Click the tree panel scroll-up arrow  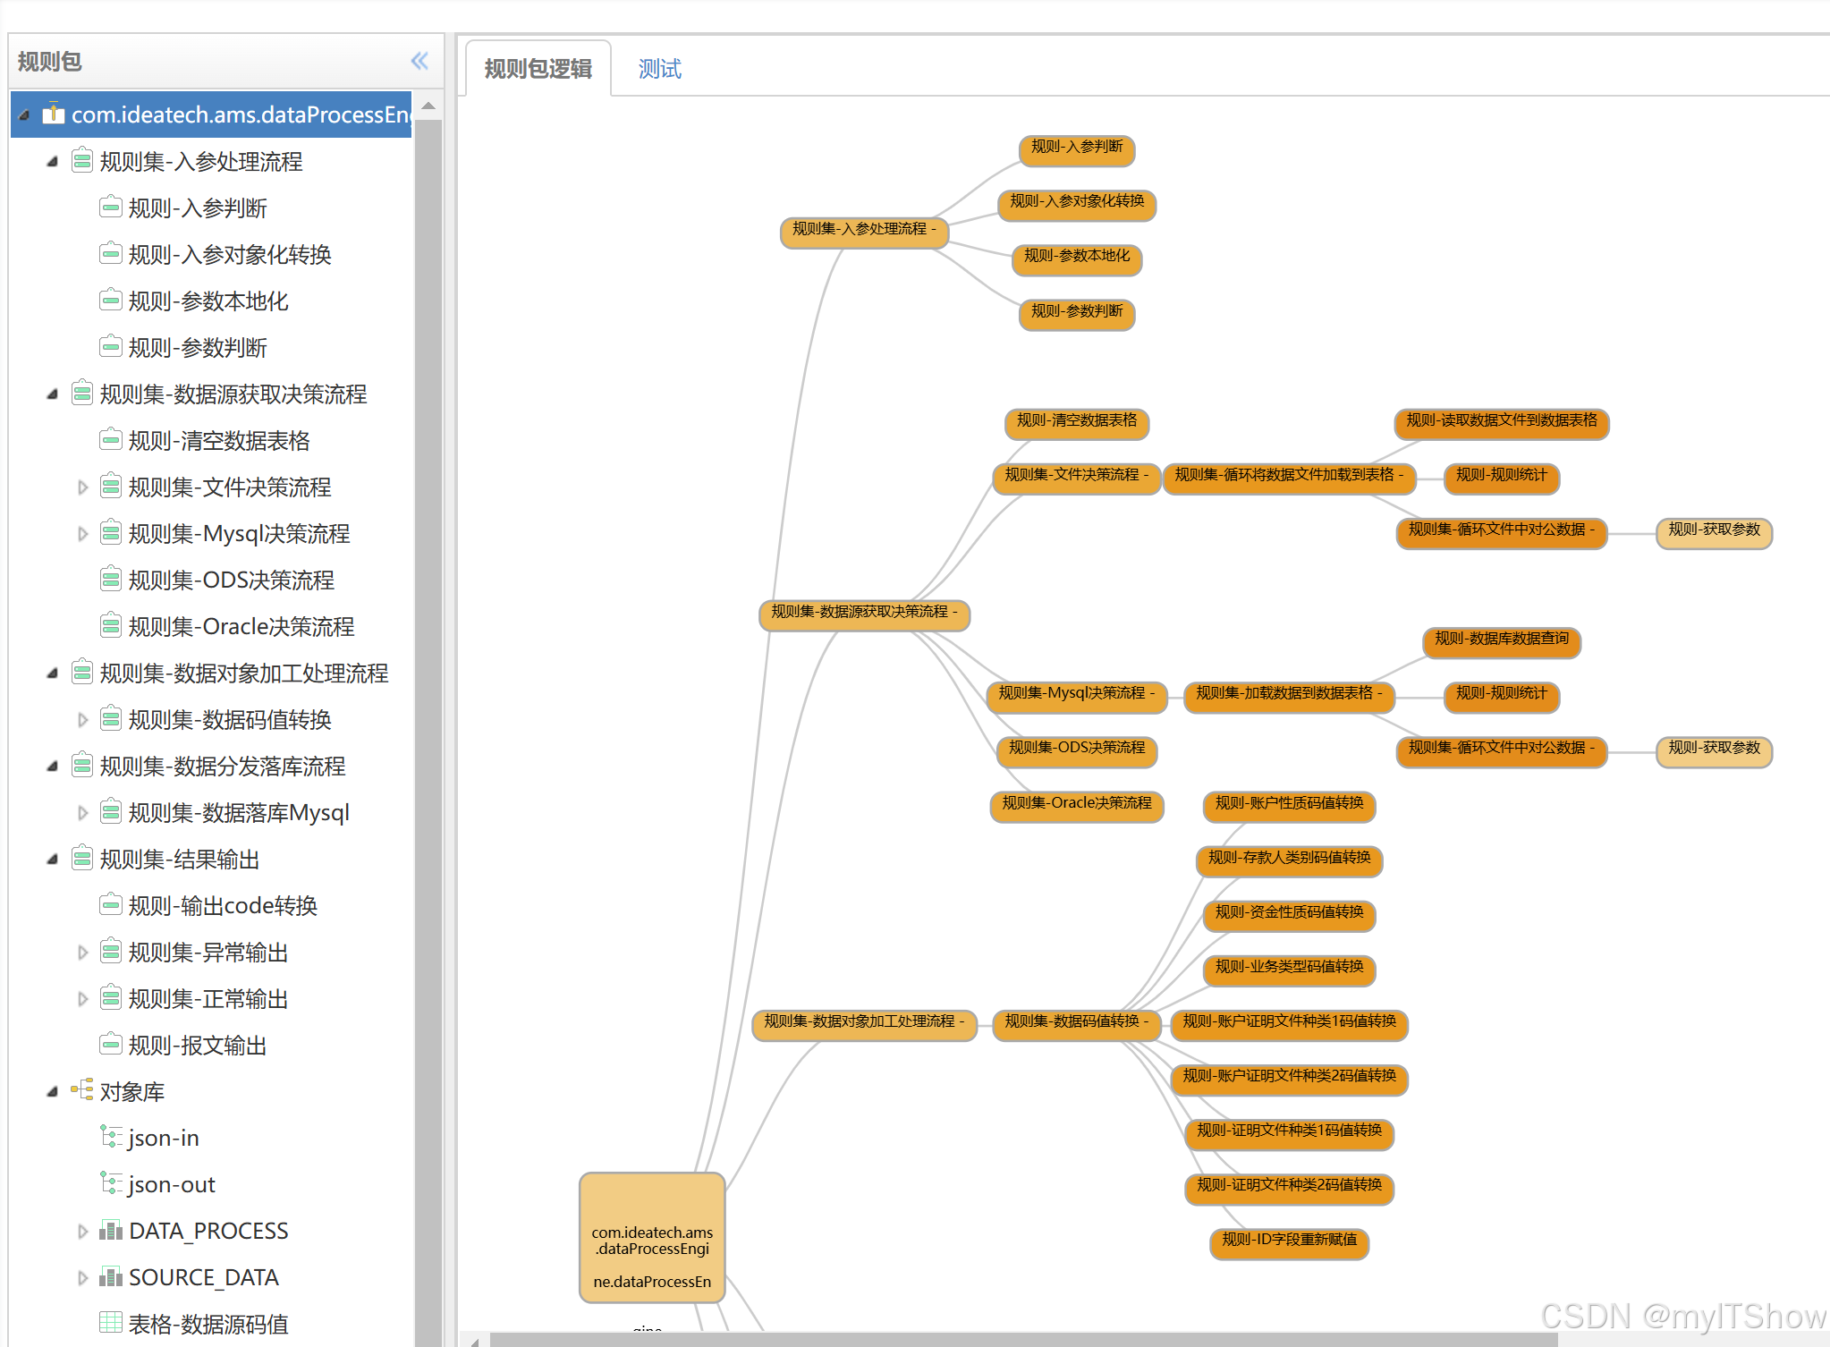[428, 106]
